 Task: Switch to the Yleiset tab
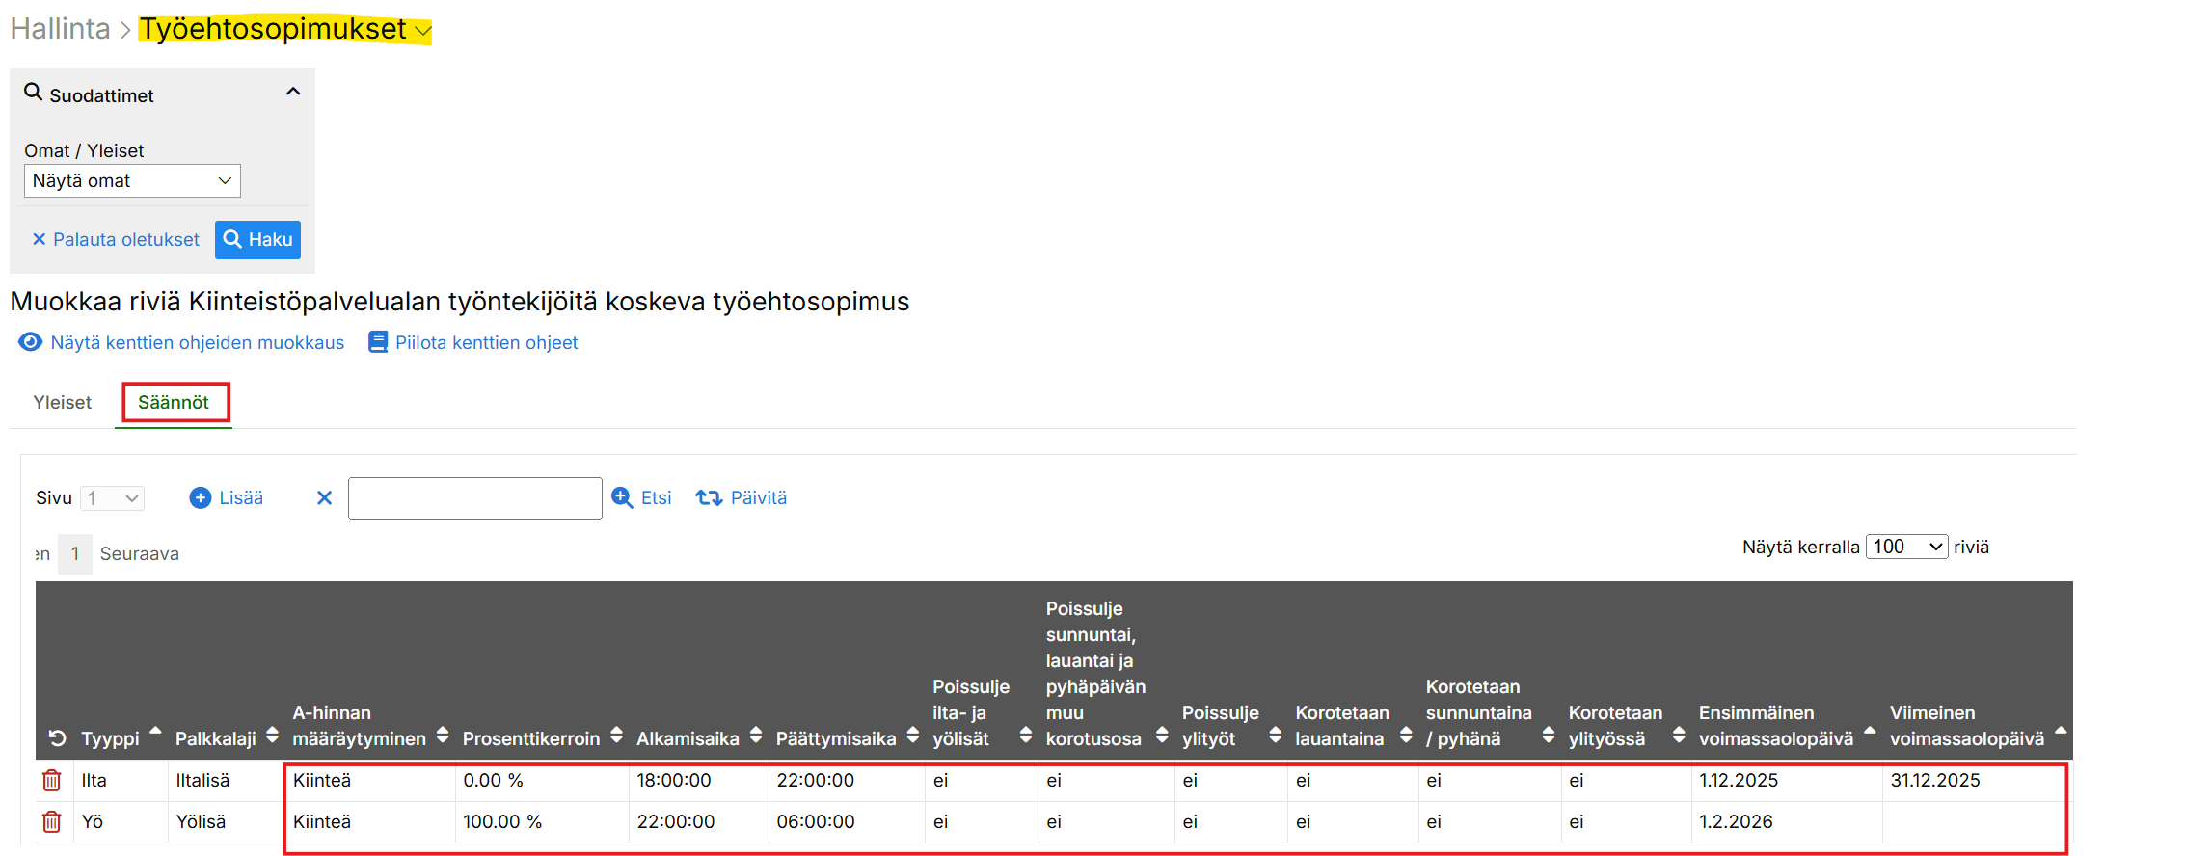tap(63, 403)
